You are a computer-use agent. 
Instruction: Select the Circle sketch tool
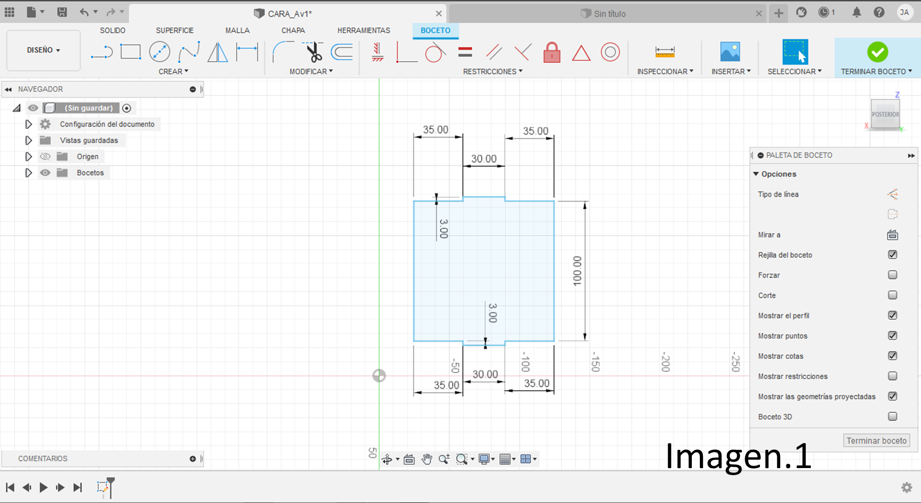pos(160,52)
